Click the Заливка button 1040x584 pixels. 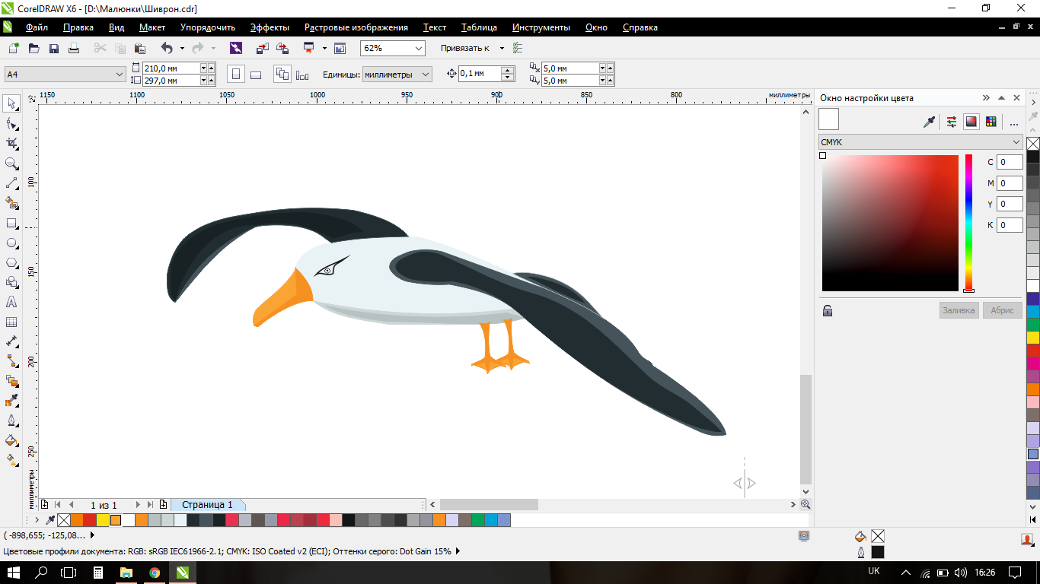tap(959, 310)
